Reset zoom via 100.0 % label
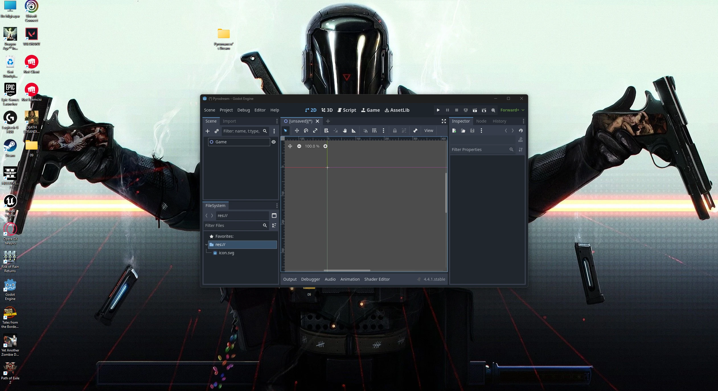Image resolution: width=718 pixels, height=391 pixels. [312, 146]
